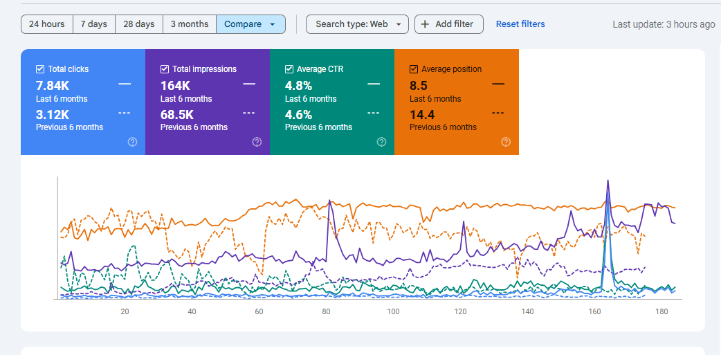The height and width of the screenshot is (355, 721).
Task: Click the 100 label on chart x-axis
Action: coord(393,311)
